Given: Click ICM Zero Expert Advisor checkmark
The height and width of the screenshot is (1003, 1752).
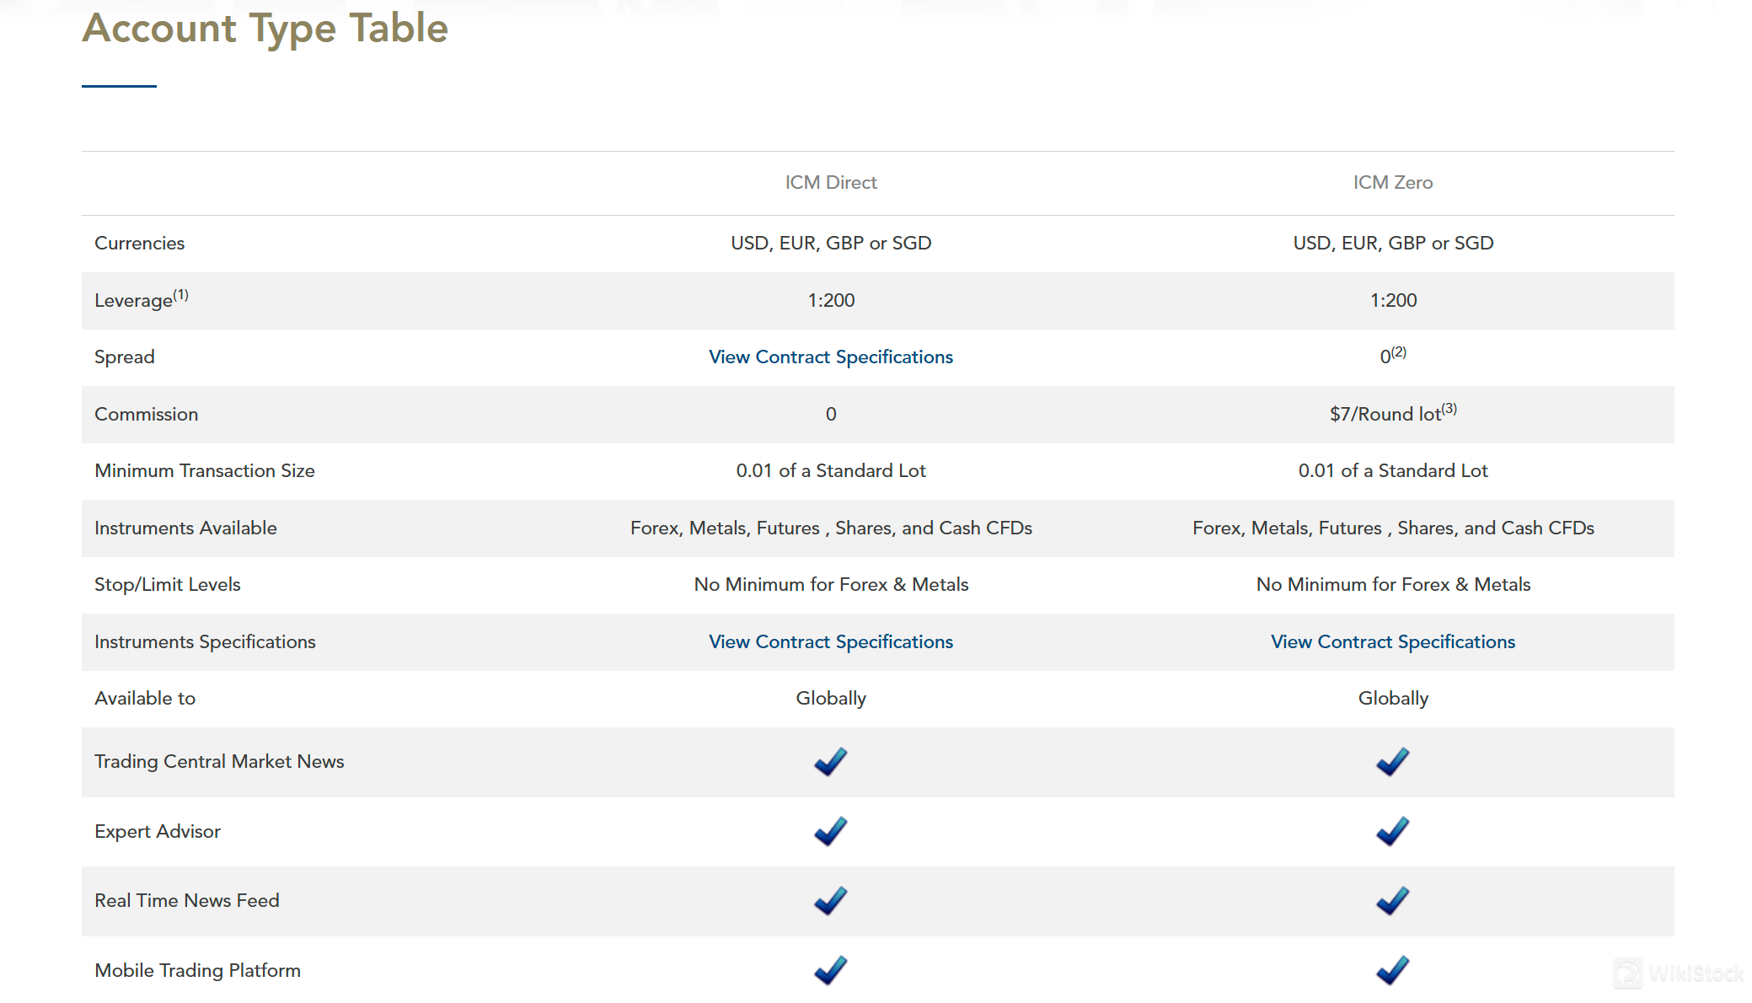Looking at the screenshot, I should click(1393, 832).
